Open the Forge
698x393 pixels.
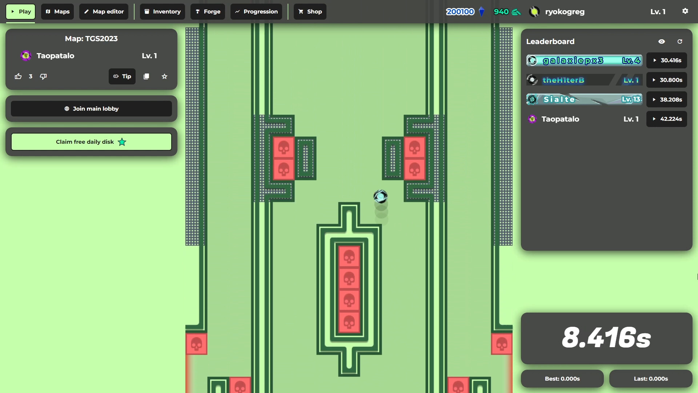207,11
